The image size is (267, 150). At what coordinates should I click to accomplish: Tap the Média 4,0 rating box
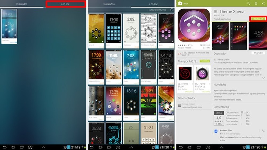[219, 118]
